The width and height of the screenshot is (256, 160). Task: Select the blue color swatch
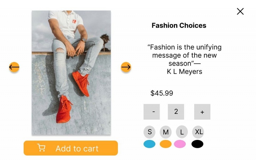[x=149, y=144]
